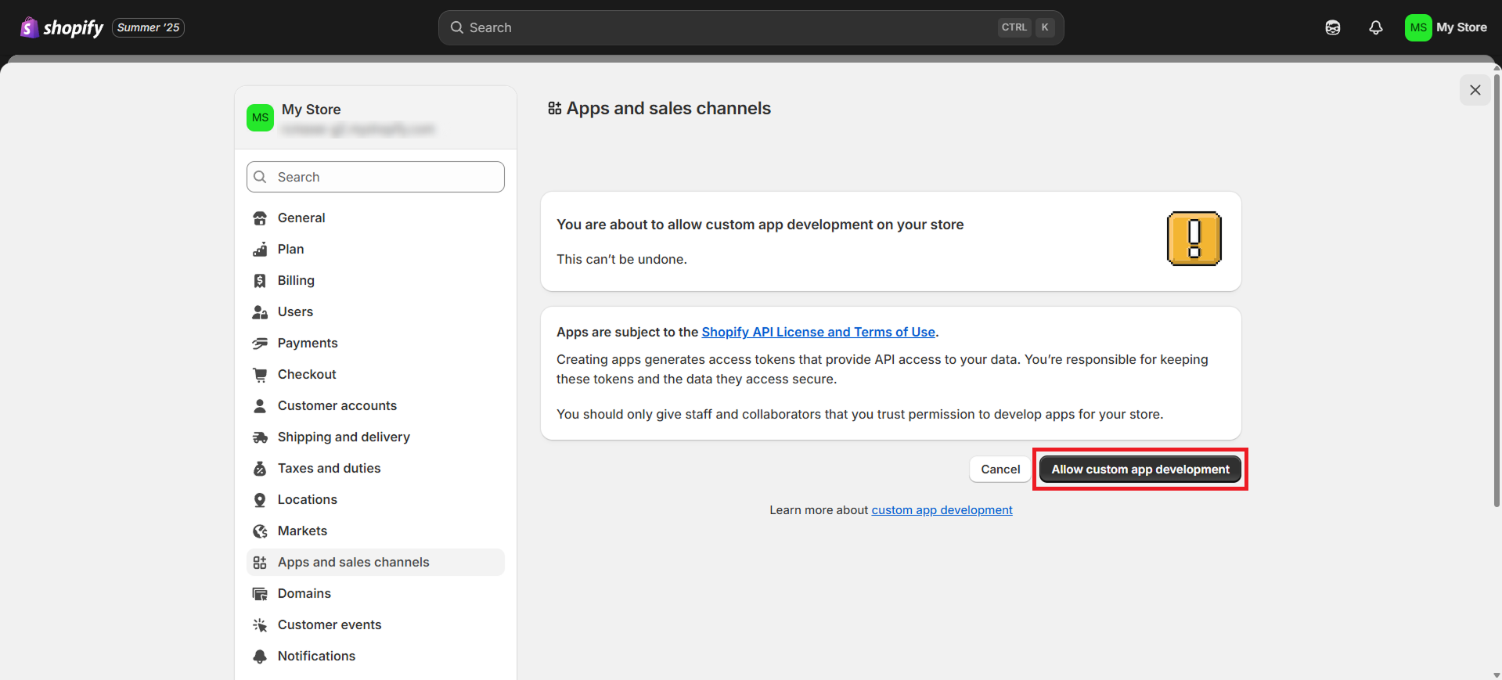1502x680 pixels.
Task: Click the Customer events cursor icon
Action: [260, 625]
